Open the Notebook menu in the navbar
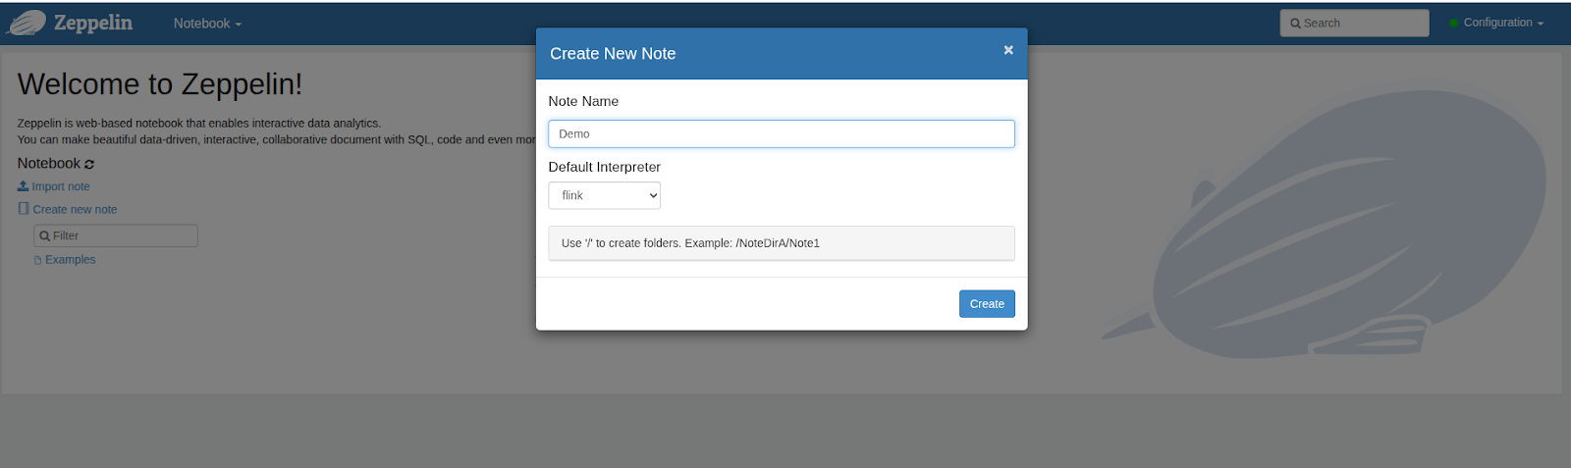The height and width of the screenshot is (468, 1571). tap(206, 24)
